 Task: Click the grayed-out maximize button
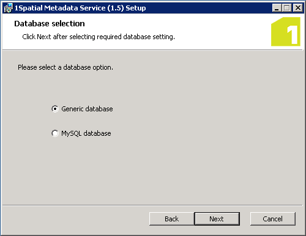286,8
